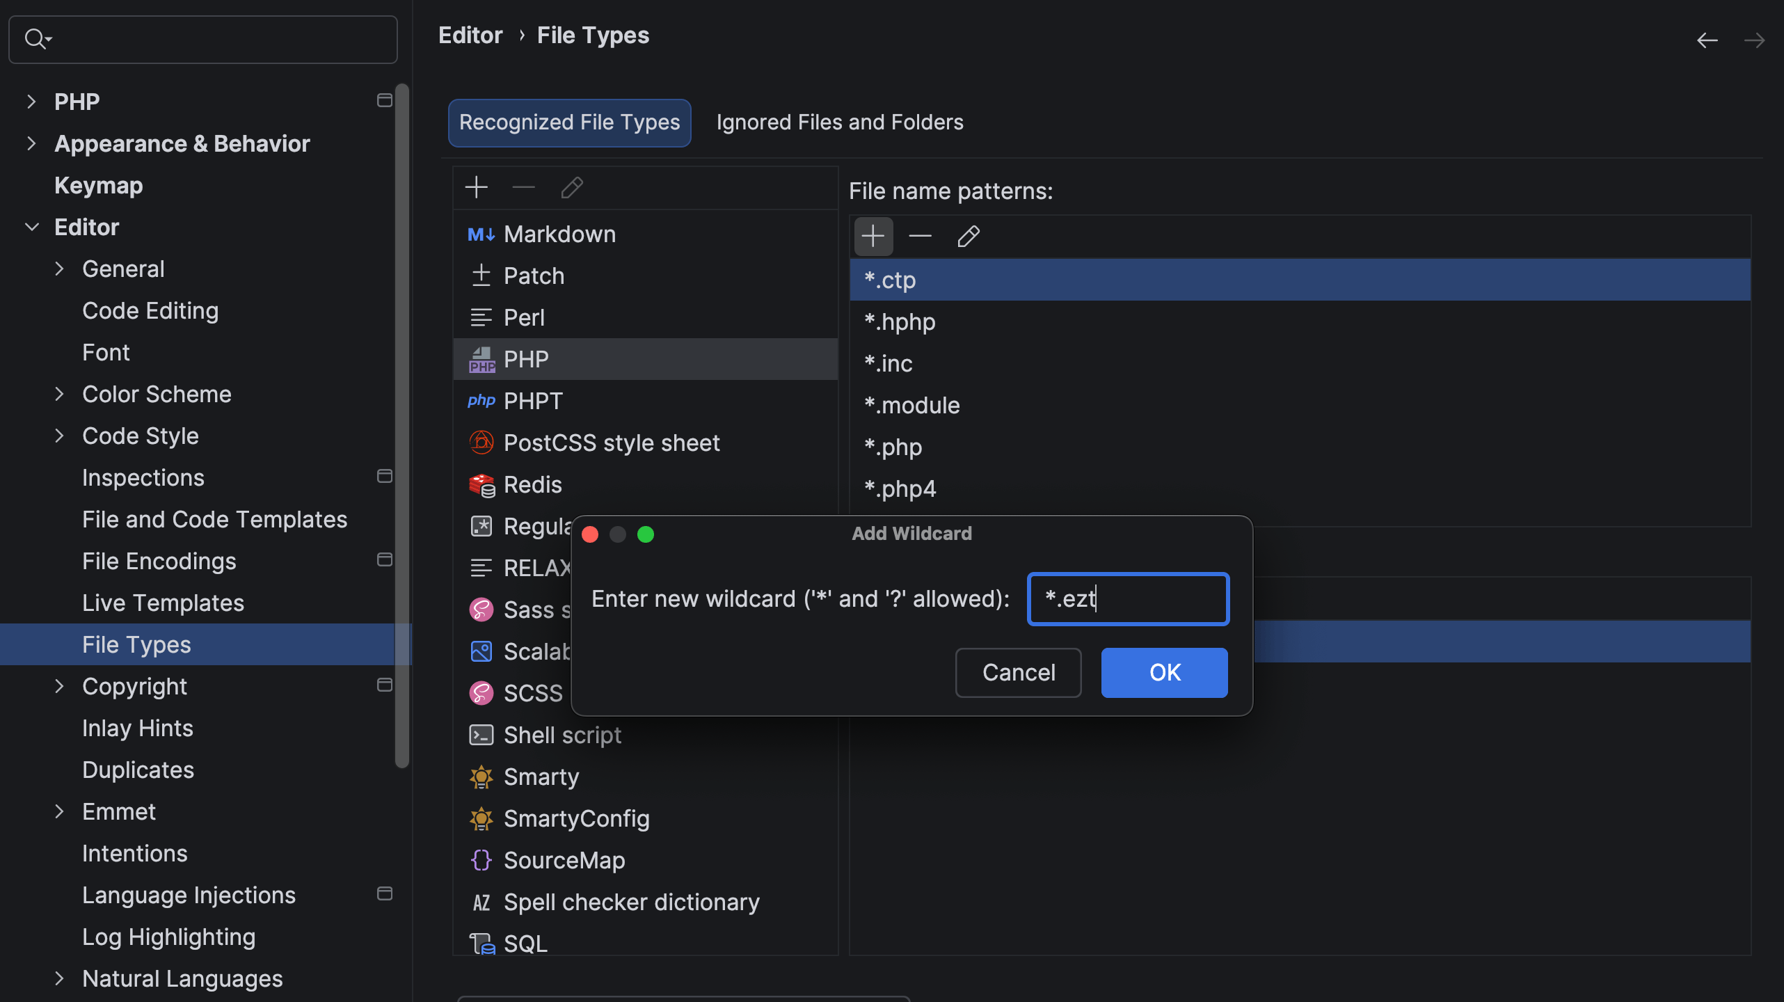The image size is (1784, 1002).
Task: Select the Markdown file type icon
Action: 481,234
